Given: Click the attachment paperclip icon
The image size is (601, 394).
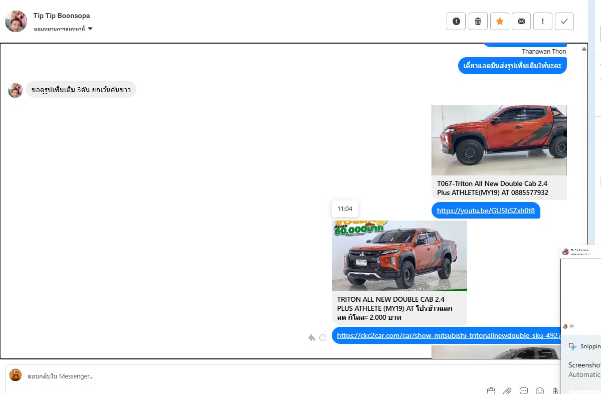Looking at the screenshot, I should (507, 390).
